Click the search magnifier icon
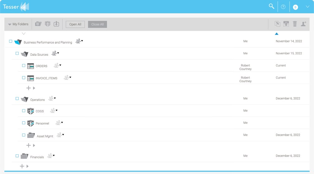The image size is (314, 174). tap(271, 6)
